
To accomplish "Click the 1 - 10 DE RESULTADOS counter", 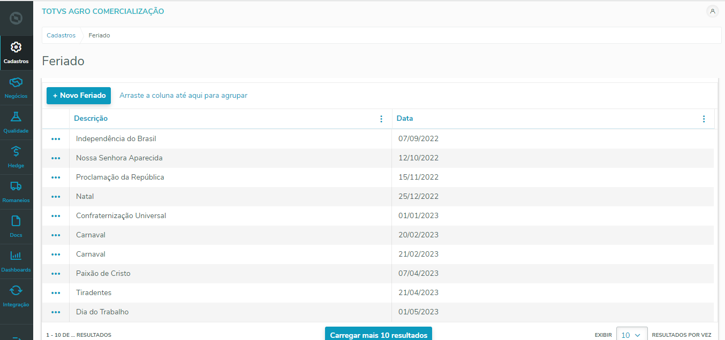I will (x=79, y=335).
